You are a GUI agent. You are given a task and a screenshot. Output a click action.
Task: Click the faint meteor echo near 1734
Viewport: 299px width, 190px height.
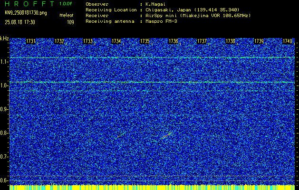tap(119, 136)
